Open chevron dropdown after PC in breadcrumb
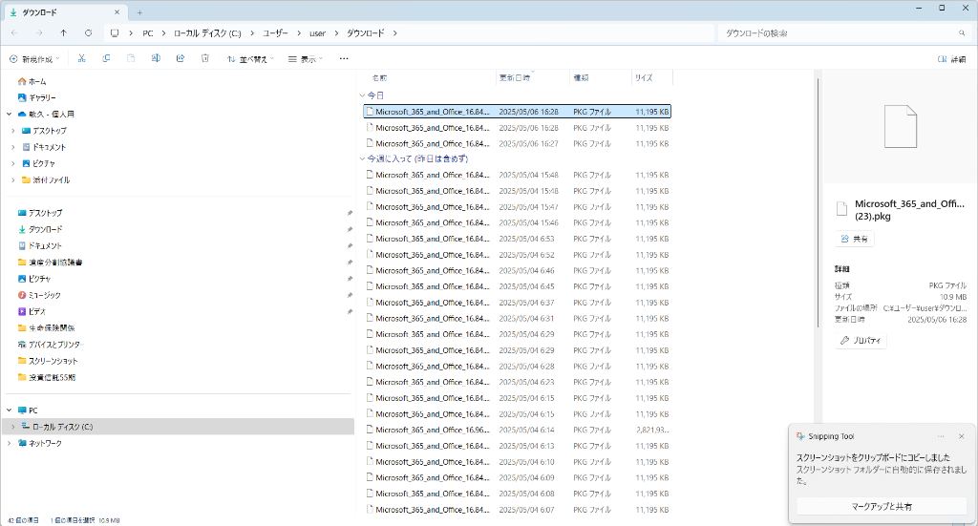Viewport: 978px width, 526px height. pyautogui.click(x=163, y=33)
